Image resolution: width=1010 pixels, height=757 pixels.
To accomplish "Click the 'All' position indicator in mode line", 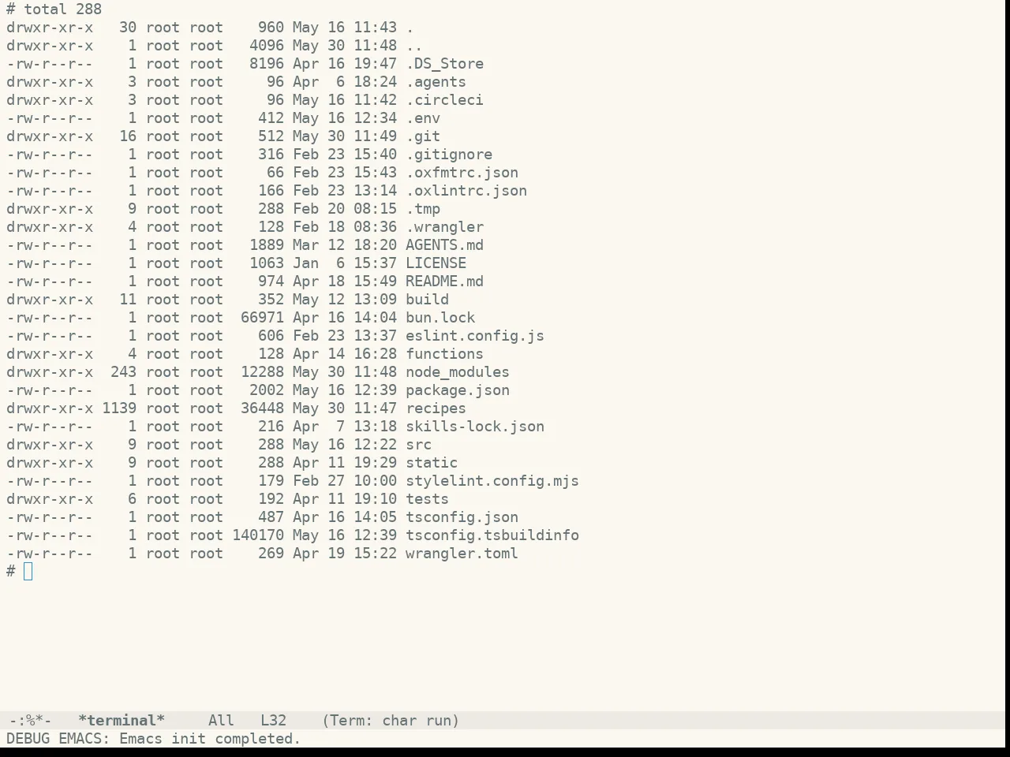I will pyautogui.click(x=221, y=721).
